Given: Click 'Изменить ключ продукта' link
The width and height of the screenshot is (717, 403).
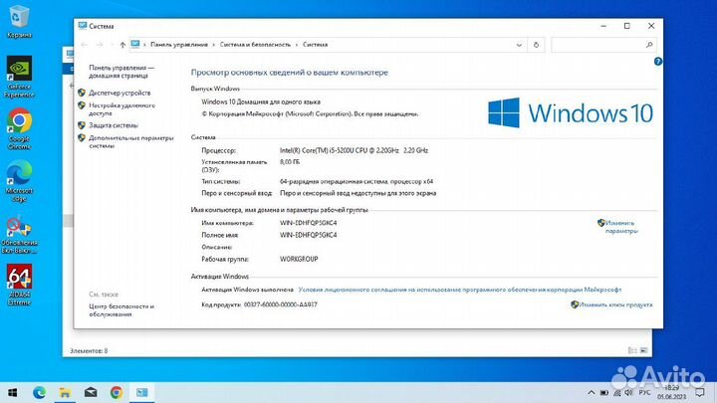Looking at the screenshot, I should [615, 304].
